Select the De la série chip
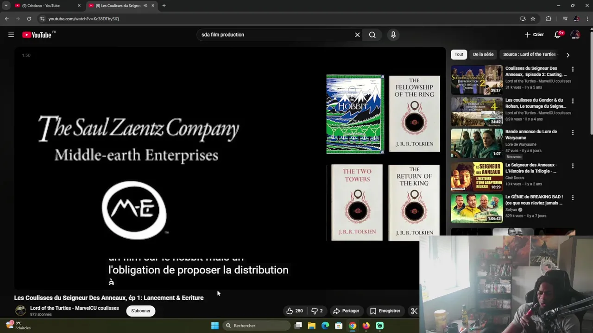This screenshot has width=593, height=333. 483,54
